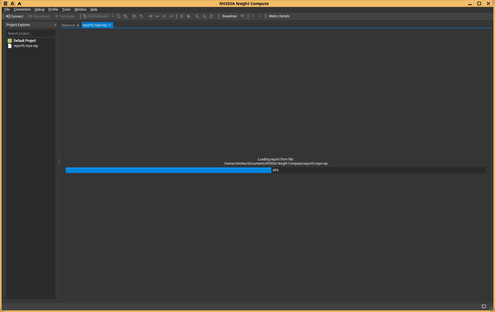Viewport: 495px width, 312px height.
Task: Open the File menu
Action: tap(7, 10)
